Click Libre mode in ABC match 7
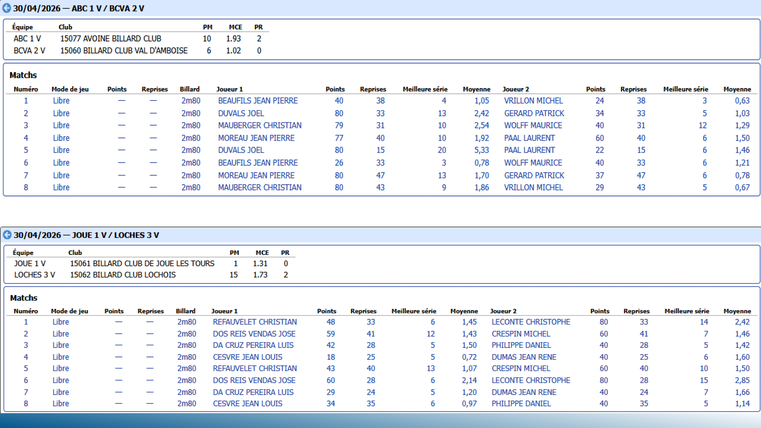This screenshot has width=761, height=428. [x=61, y=175]
